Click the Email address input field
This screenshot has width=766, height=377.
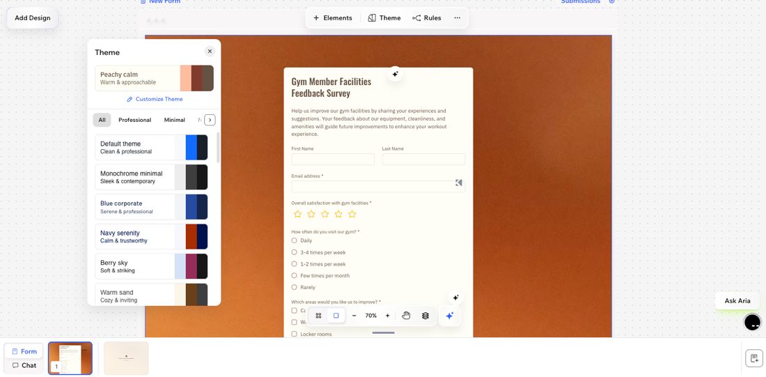point(378,186)
